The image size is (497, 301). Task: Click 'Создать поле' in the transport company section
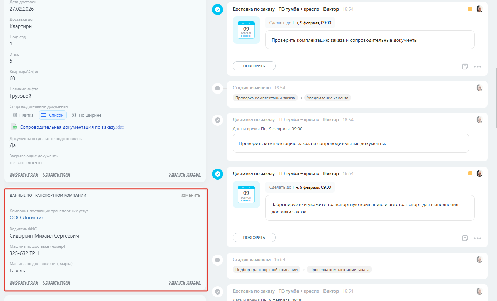56,282
